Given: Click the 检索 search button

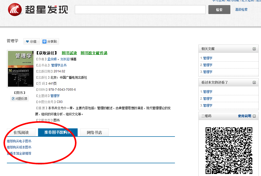Looking at the screenshot, I should (x=219, y=10).
